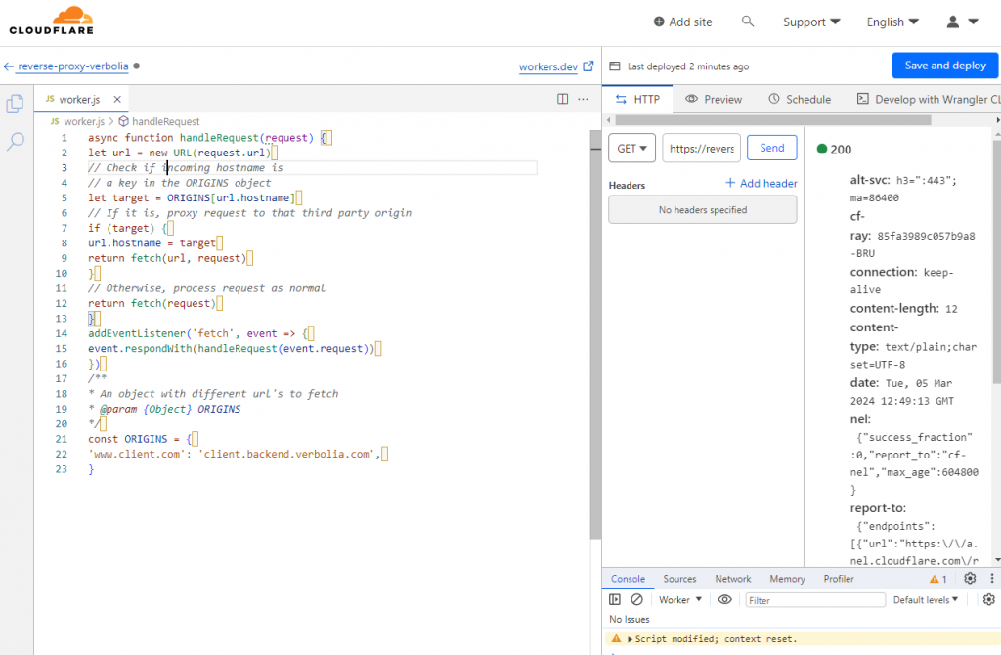Click the No headers specified box
The image size is (1001, 655).
[x=702, y=209]
